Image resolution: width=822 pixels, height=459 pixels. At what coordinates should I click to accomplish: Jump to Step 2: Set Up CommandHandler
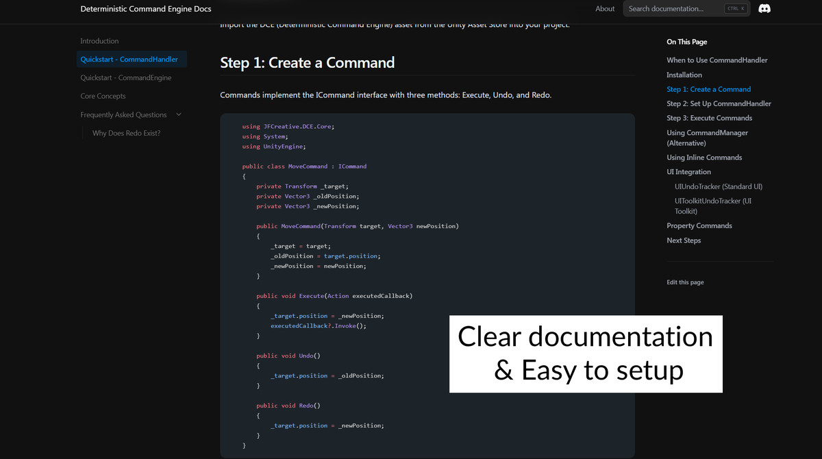[x=719, y=103]
